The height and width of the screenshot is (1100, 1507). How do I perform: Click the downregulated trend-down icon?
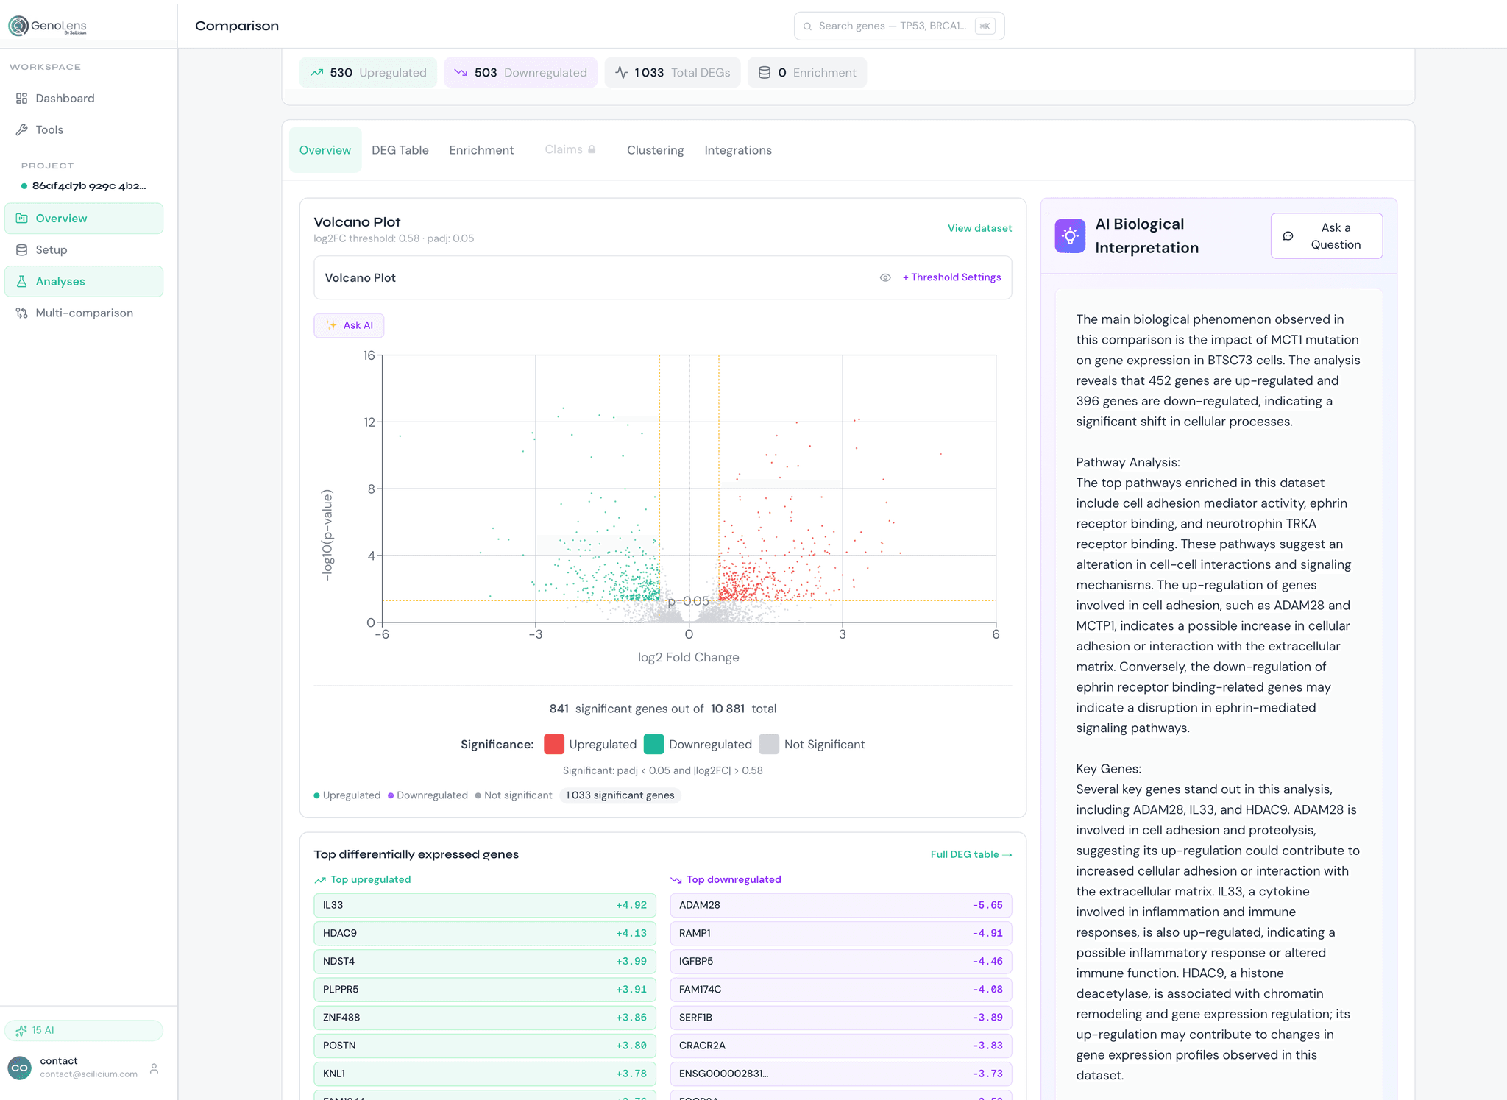click(x=461, y=73)
